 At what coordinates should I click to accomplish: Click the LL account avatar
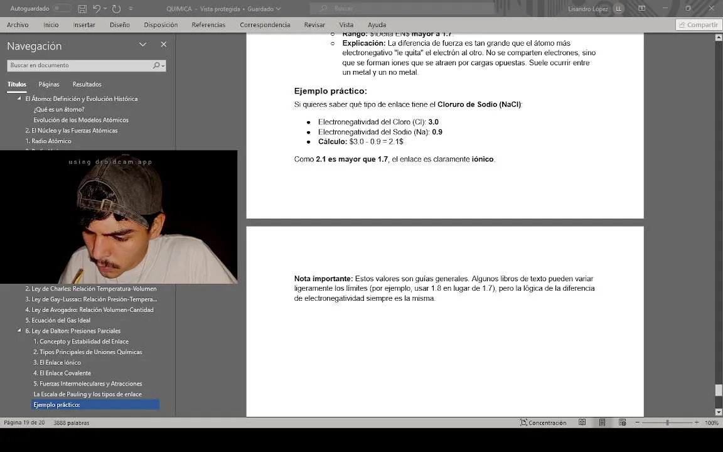[x=618, y=9]
